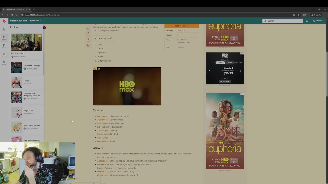
Task: Click Kurt Scholler – Newscaster text
Action: (x=110, y=127)
